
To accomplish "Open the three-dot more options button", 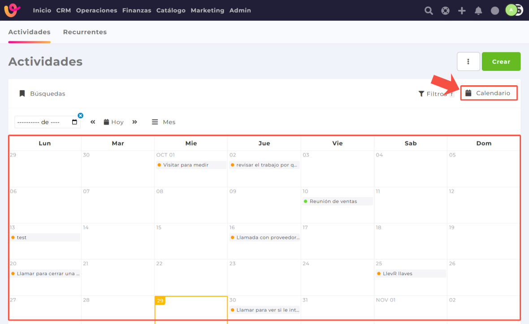I will 468,61.
